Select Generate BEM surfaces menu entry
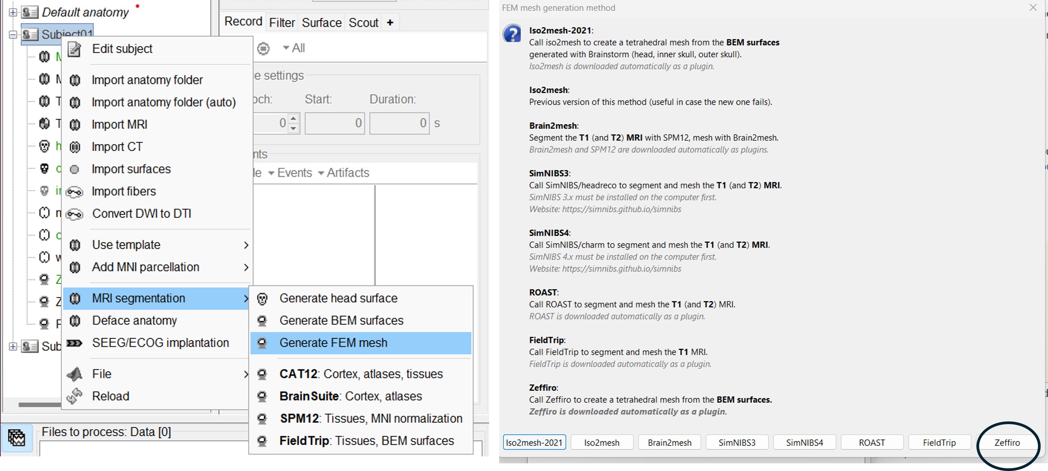Image resolution: width=1048 pixels, height=471 pixels. coord(341,321)
